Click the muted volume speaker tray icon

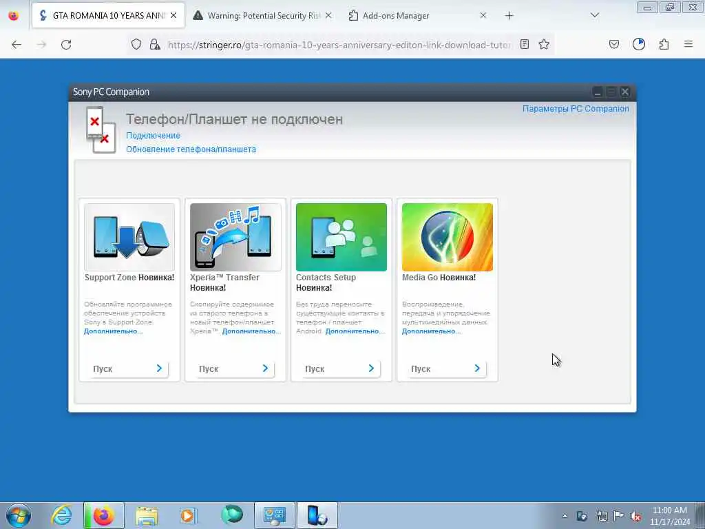pyautogui.click(x=635, y=516)
